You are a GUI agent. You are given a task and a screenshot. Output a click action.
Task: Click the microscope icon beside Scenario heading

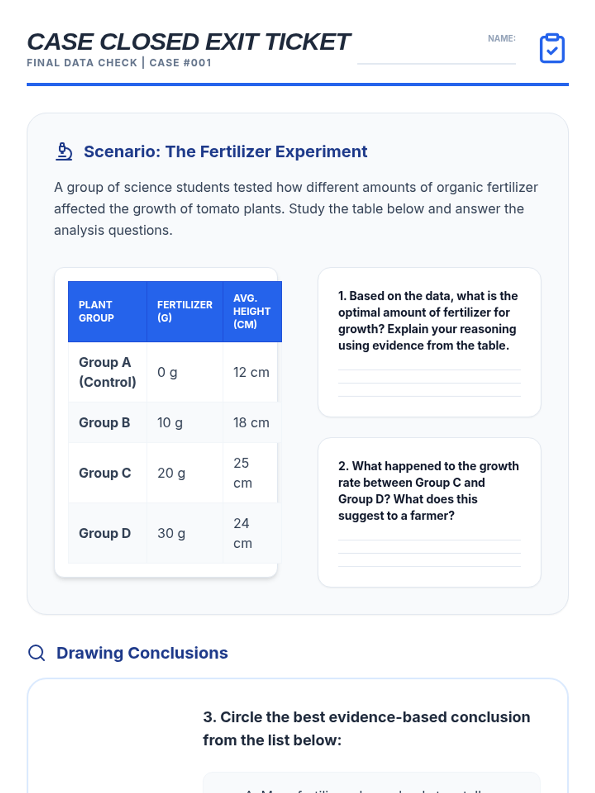[x=64, y=152]
